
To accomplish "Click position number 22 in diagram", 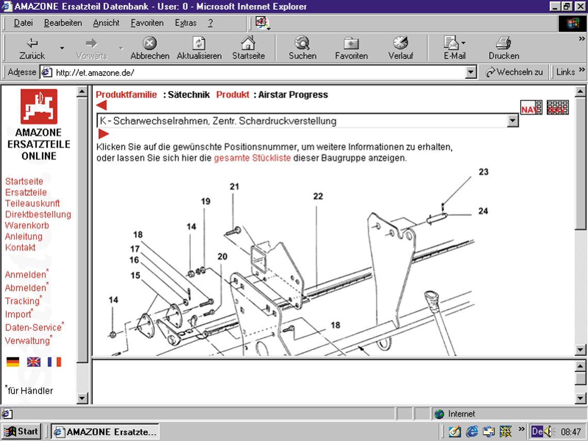I will click(318, 196).
